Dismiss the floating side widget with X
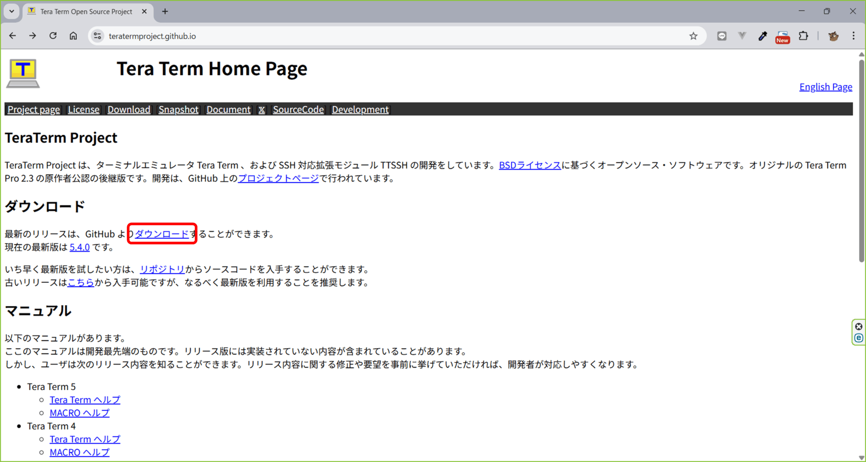 click(x=858, y=326)
